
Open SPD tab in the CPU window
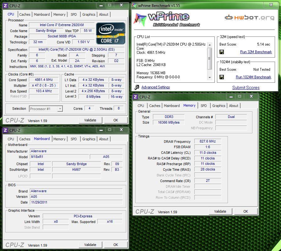pyautogui.click(x=74, y=14)
